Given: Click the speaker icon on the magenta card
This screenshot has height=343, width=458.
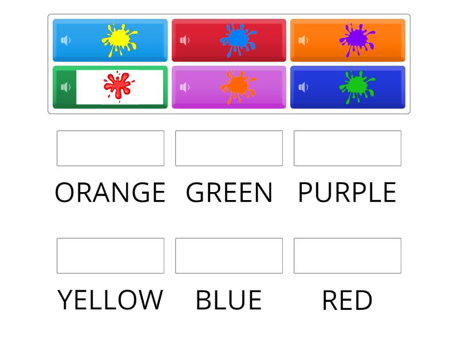Looking at the screenshot, I should click(x=183, y=87).
